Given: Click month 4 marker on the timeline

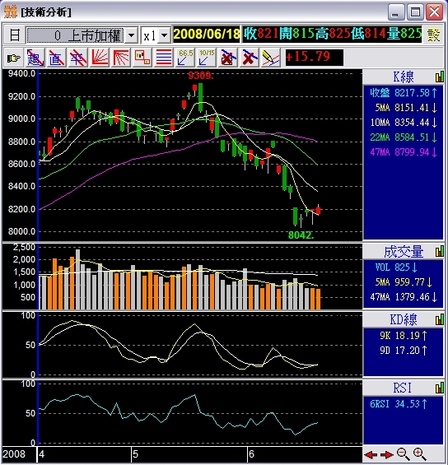Looking at the screenshot, I should (x=42, y=454).
